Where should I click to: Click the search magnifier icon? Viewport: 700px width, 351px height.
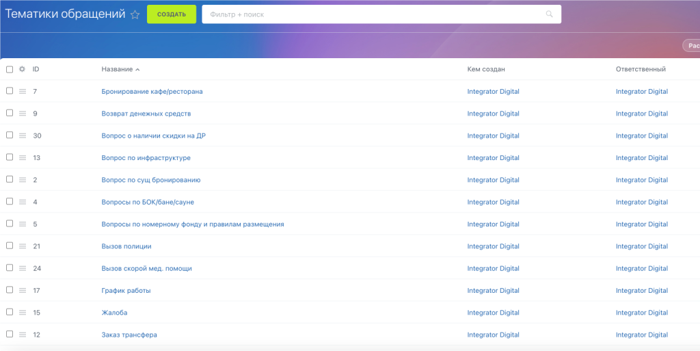(549, 14)
